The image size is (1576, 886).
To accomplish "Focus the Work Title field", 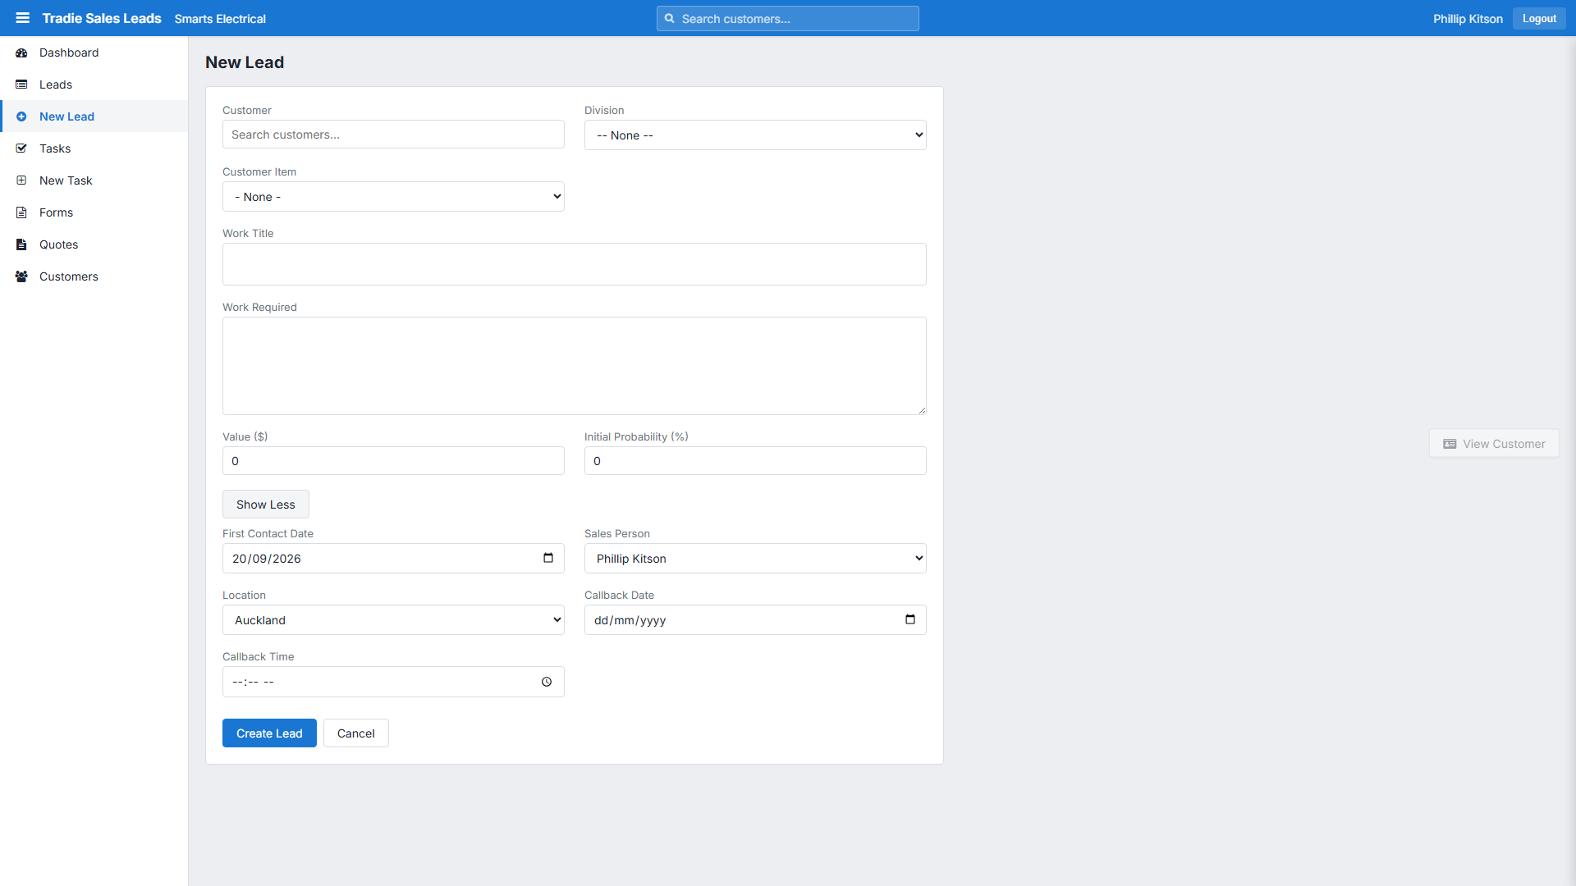I will point(575,264).
